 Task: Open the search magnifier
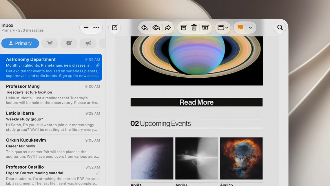pyautogui.click(x=280, y=28)
